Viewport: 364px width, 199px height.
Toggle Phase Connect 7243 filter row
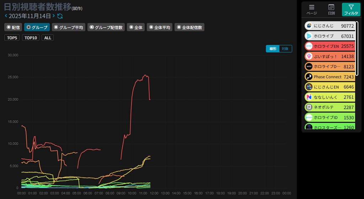330,76
